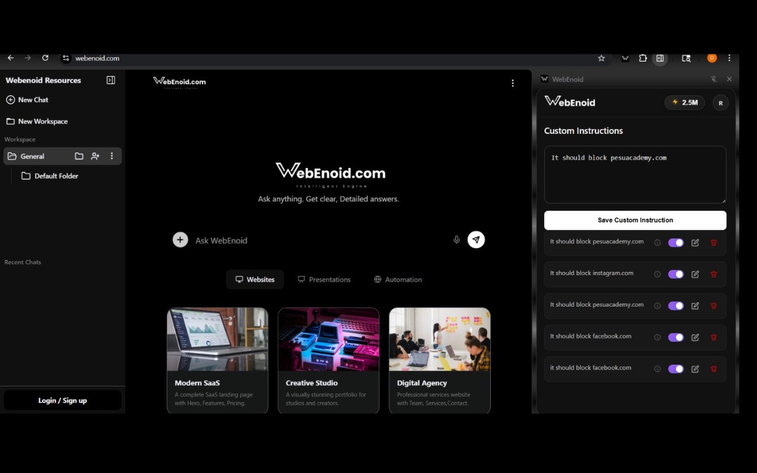Edit the pesuacademy.com rule between instagram and facebook rules
The height and width of the screenshot is (473, 757).
click(x=695, y=306)
